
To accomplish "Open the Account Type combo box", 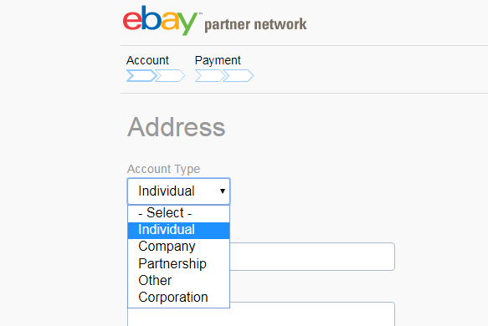I will [x=178, y=191].
